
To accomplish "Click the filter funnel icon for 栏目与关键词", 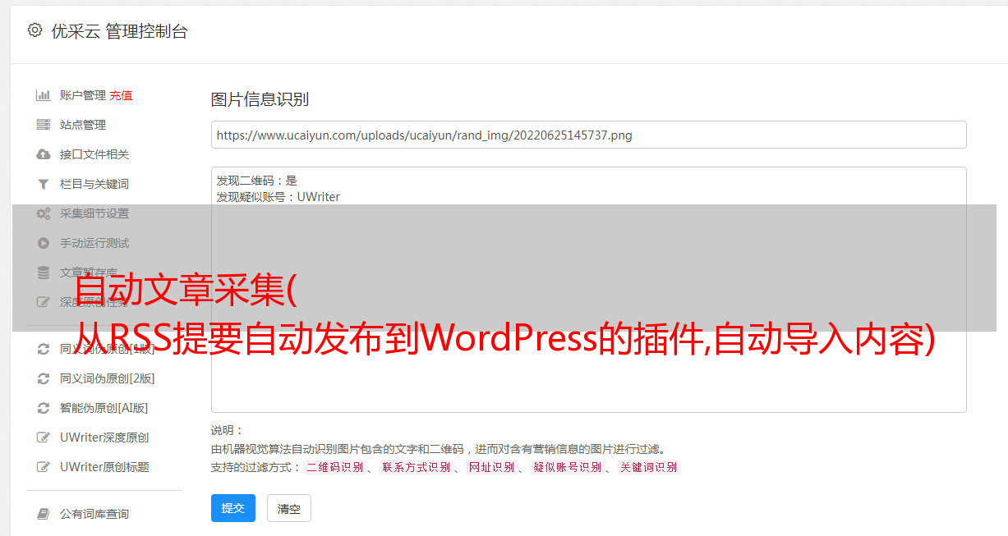I will [44, 184].
